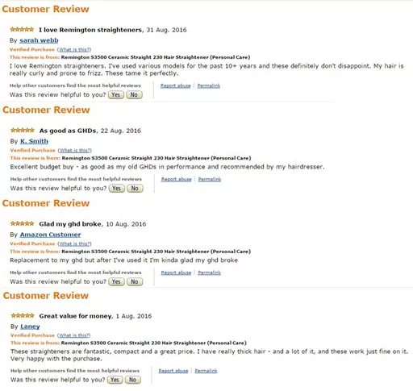
Task: Click the star rating on K. Smith's review
Action: click(23, 131)
